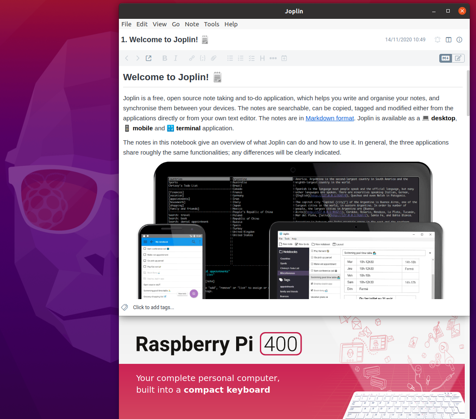Click the Joplin devices screenshot image
This screenshot has height=419, width=476.
coord(291,230)
